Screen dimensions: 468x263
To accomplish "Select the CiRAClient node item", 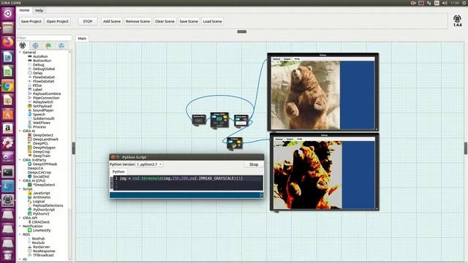I will pyautogui.click(x=39, y=222).
